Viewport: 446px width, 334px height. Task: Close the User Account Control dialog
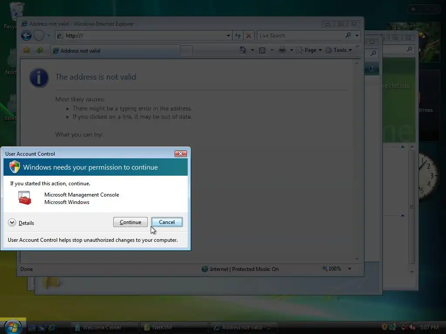click(x=180, y=154)
